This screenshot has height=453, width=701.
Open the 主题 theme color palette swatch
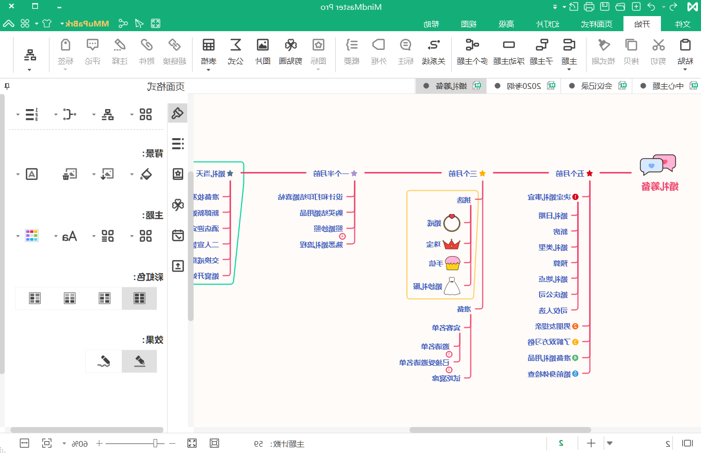click(32, 236)
